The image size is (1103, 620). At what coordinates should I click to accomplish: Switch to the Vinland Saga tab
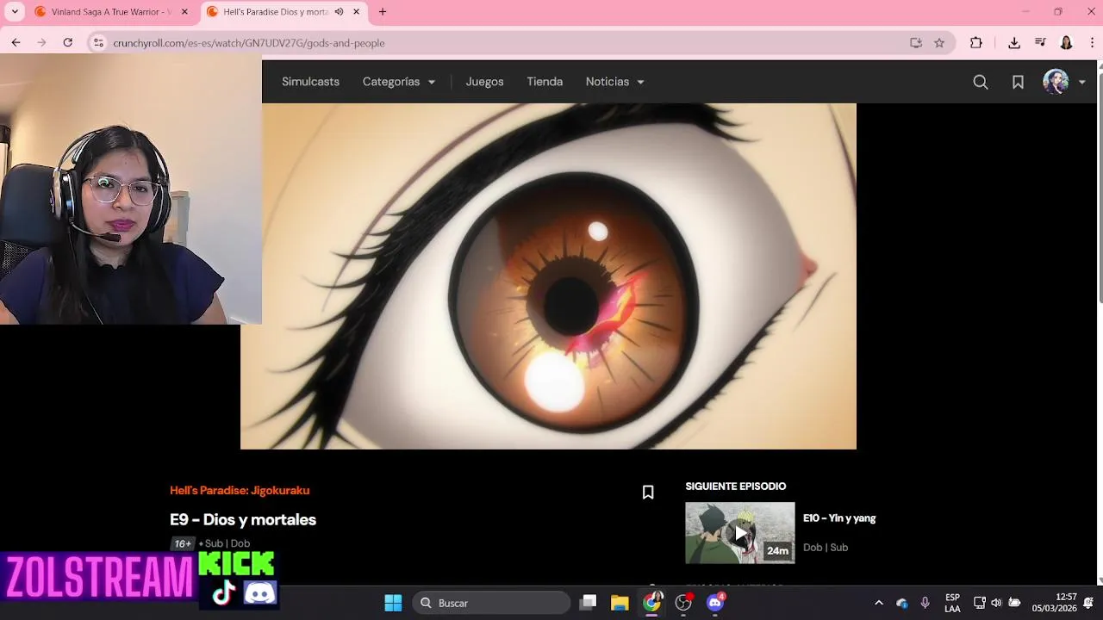point(111,12)
